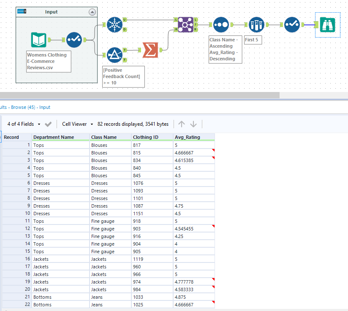This screenshot has width=348, height=311.
Task: Select the Browse binoculars tool
Action: (x=327, y=24)
